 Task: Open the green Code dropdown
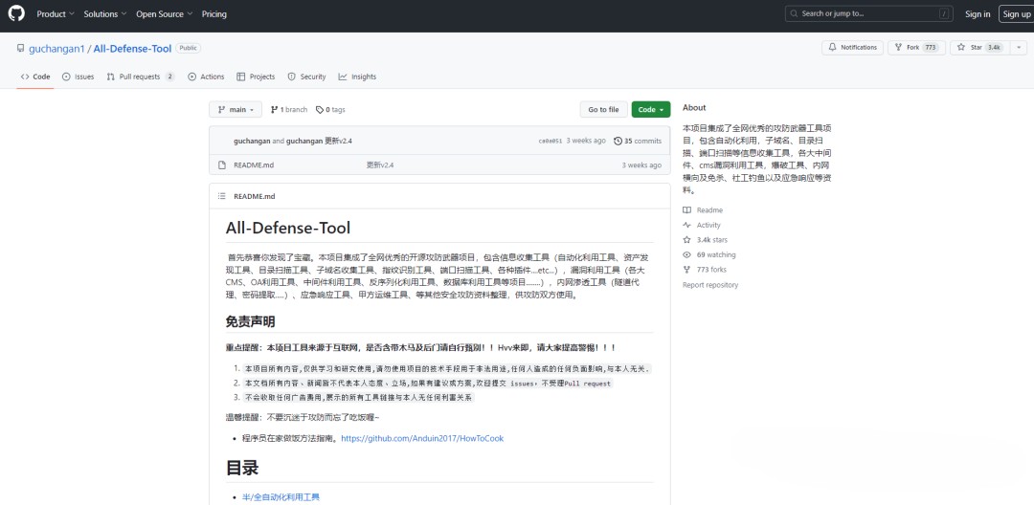pos(651,110)
